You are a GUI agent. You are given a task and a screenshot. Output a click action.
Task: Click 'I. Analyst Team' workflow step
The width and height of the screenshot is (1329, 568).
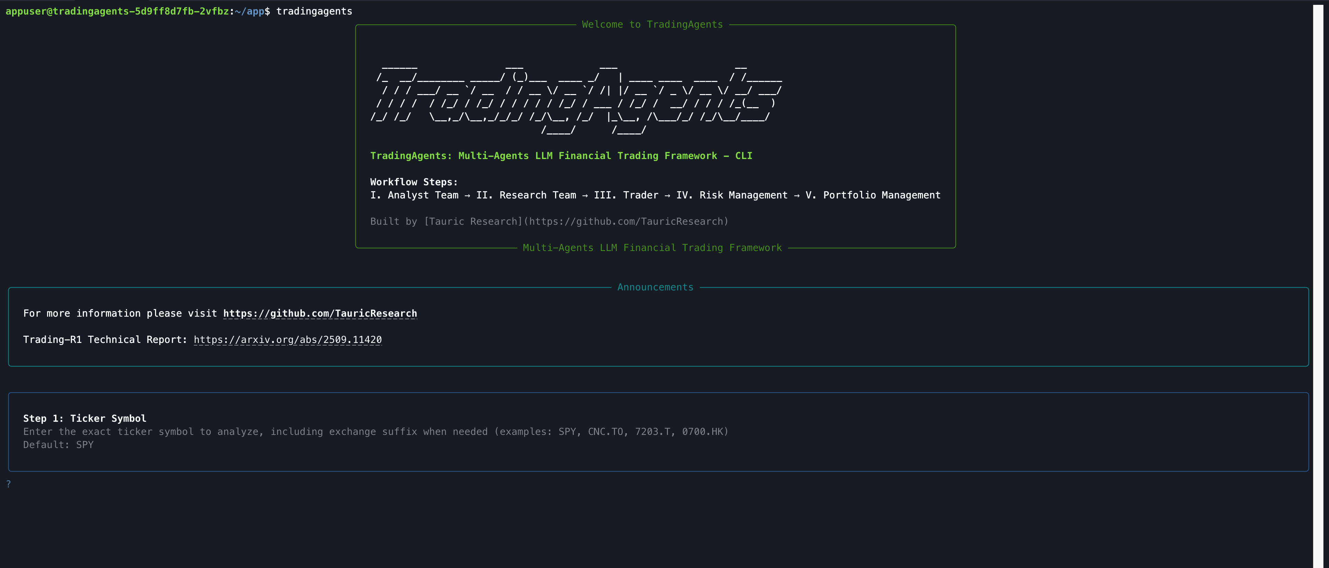pos(414,195)
